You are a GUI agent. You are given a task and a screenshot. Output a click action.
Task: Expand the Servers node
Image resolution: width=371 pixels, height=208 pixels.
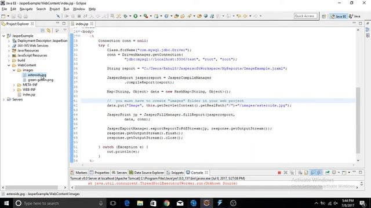[4, 99]
